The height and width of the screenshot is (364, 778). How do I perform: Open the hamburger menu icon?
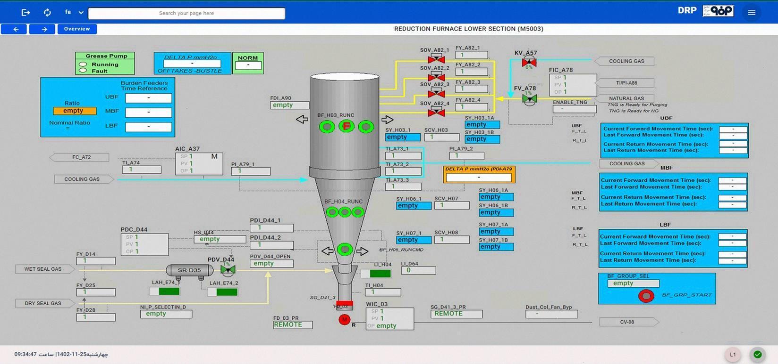(x=752, y=13)
